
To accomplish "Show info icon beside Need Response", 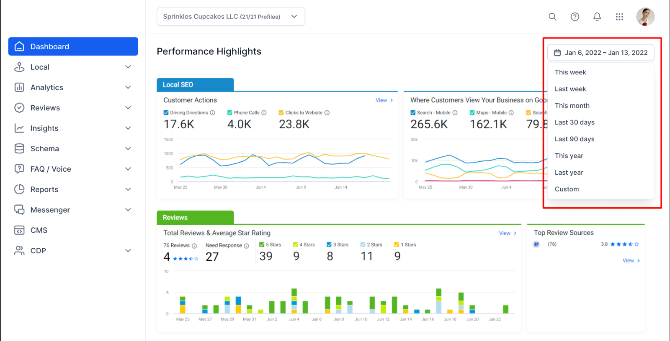I will coord(246,246).
